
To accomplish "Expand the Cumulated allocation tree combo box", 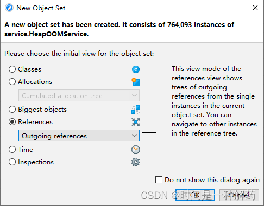I will click(79, 95).
